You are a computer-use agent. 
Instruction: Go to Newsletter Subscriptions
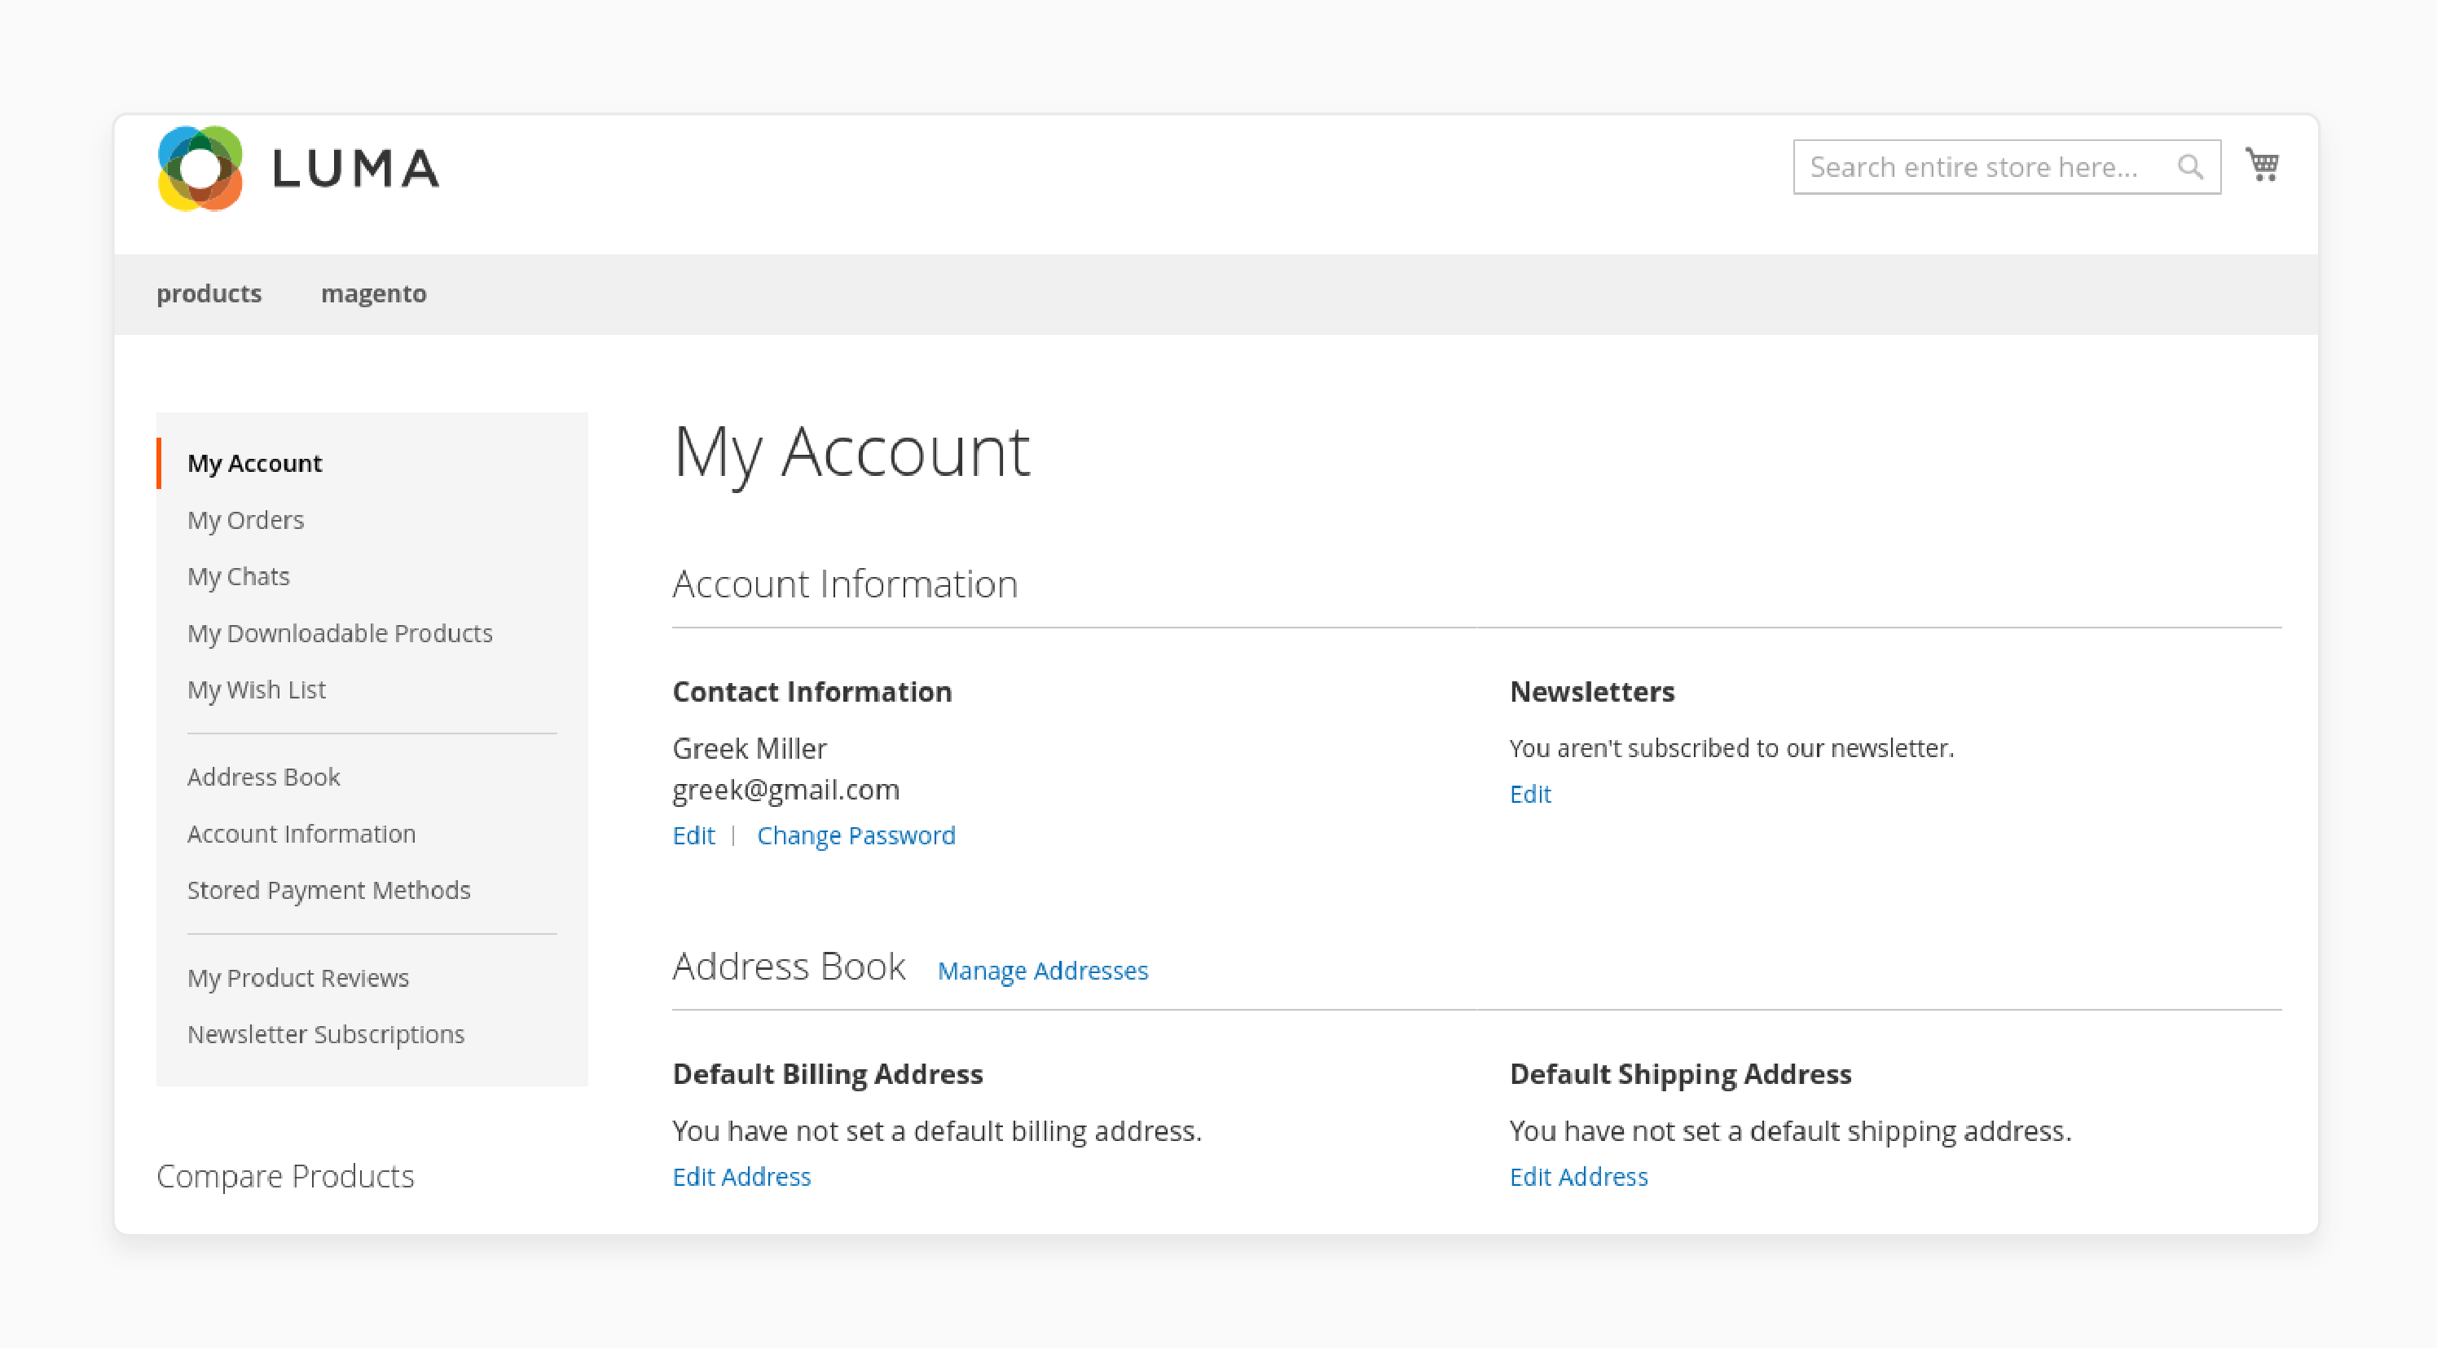tap(325, 1034)
